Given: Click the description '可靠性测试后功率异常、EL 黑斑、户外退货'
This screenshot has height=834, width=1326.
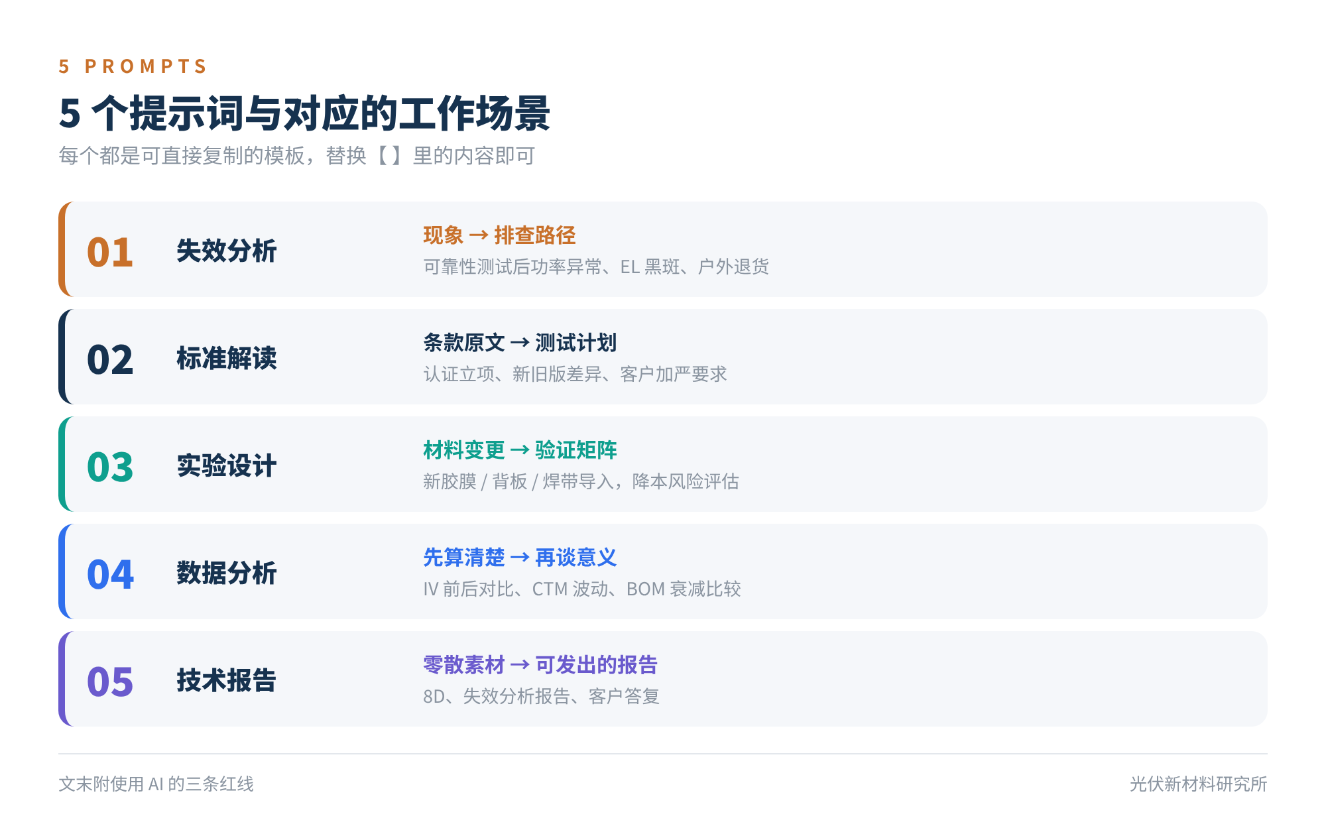Looking at the screenshot, I should click(x=596, y=267).
